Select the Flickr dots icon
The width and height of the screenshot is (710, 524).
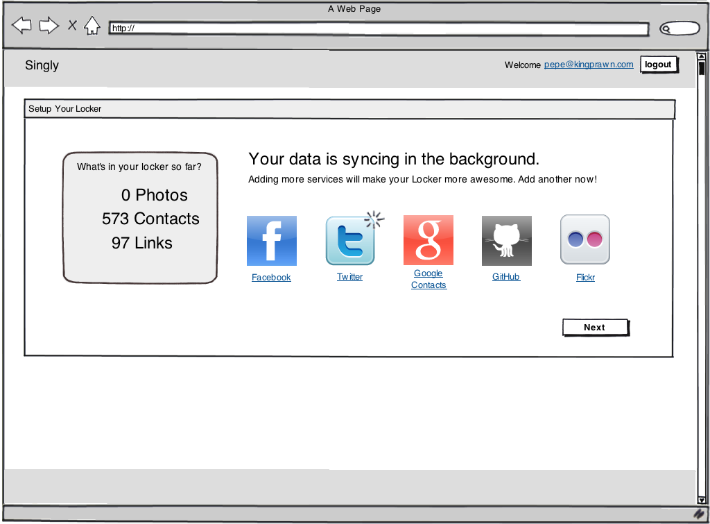(585, 239)
